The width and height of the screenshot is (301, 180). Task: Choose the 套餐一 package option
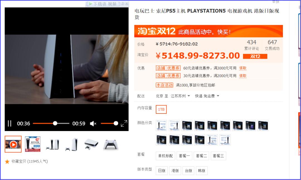pyautogui.click(x=184, y=156)
